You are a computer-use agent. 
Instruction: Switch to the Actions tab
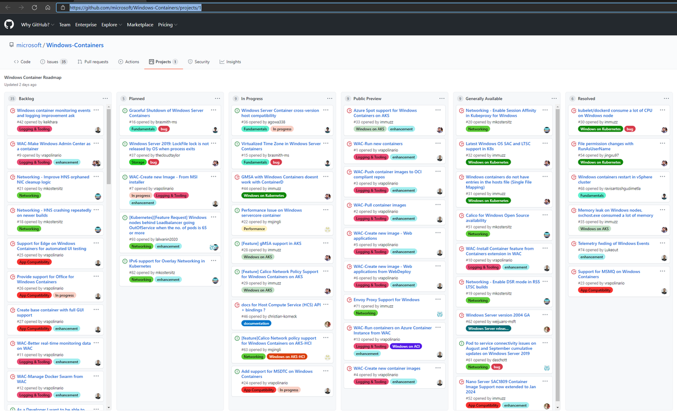tap(129, 61)
